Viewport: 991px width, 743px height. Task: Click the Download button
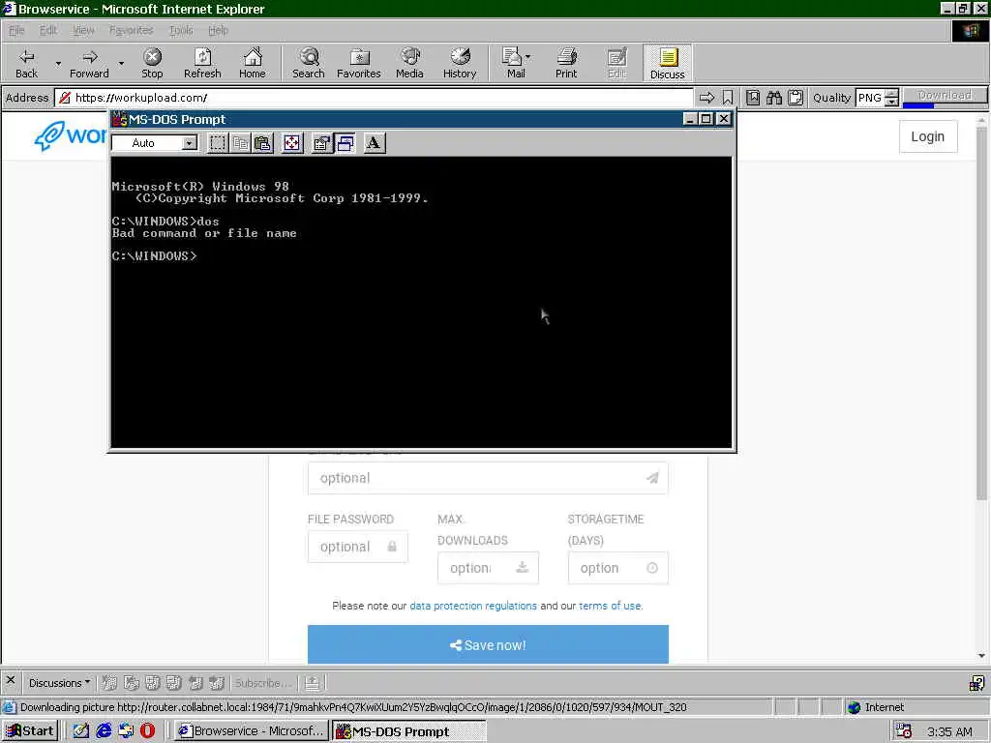[x=945, y=95]
